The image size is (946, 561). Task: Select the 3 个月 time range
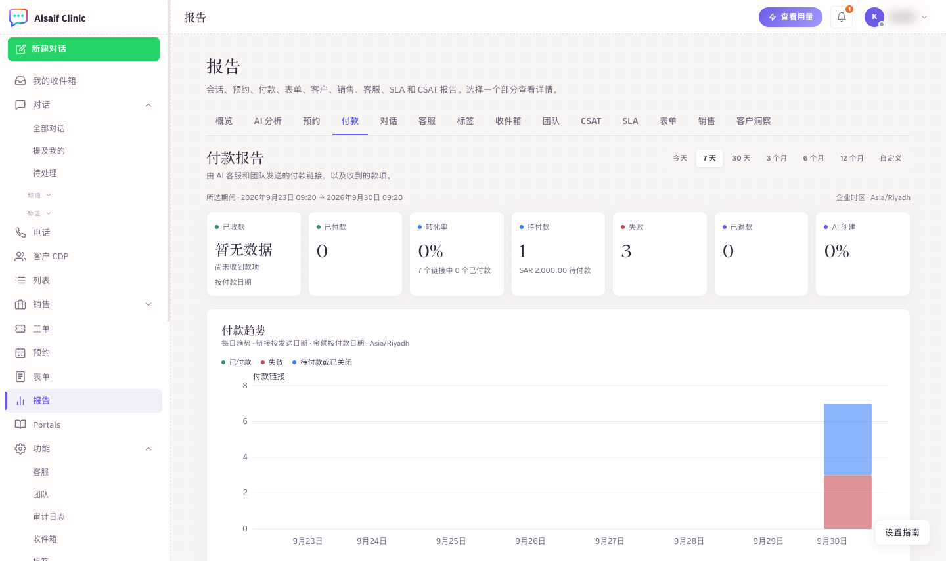click(777, 158)
